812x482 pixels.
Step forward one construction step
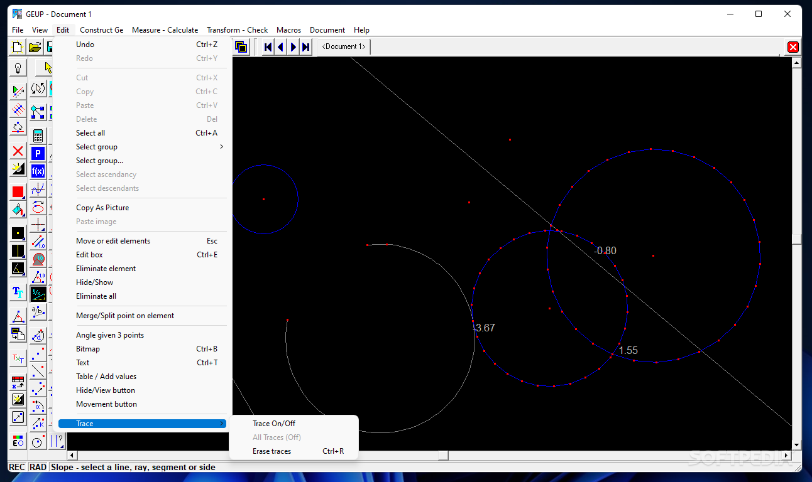[x=294, y=46]
